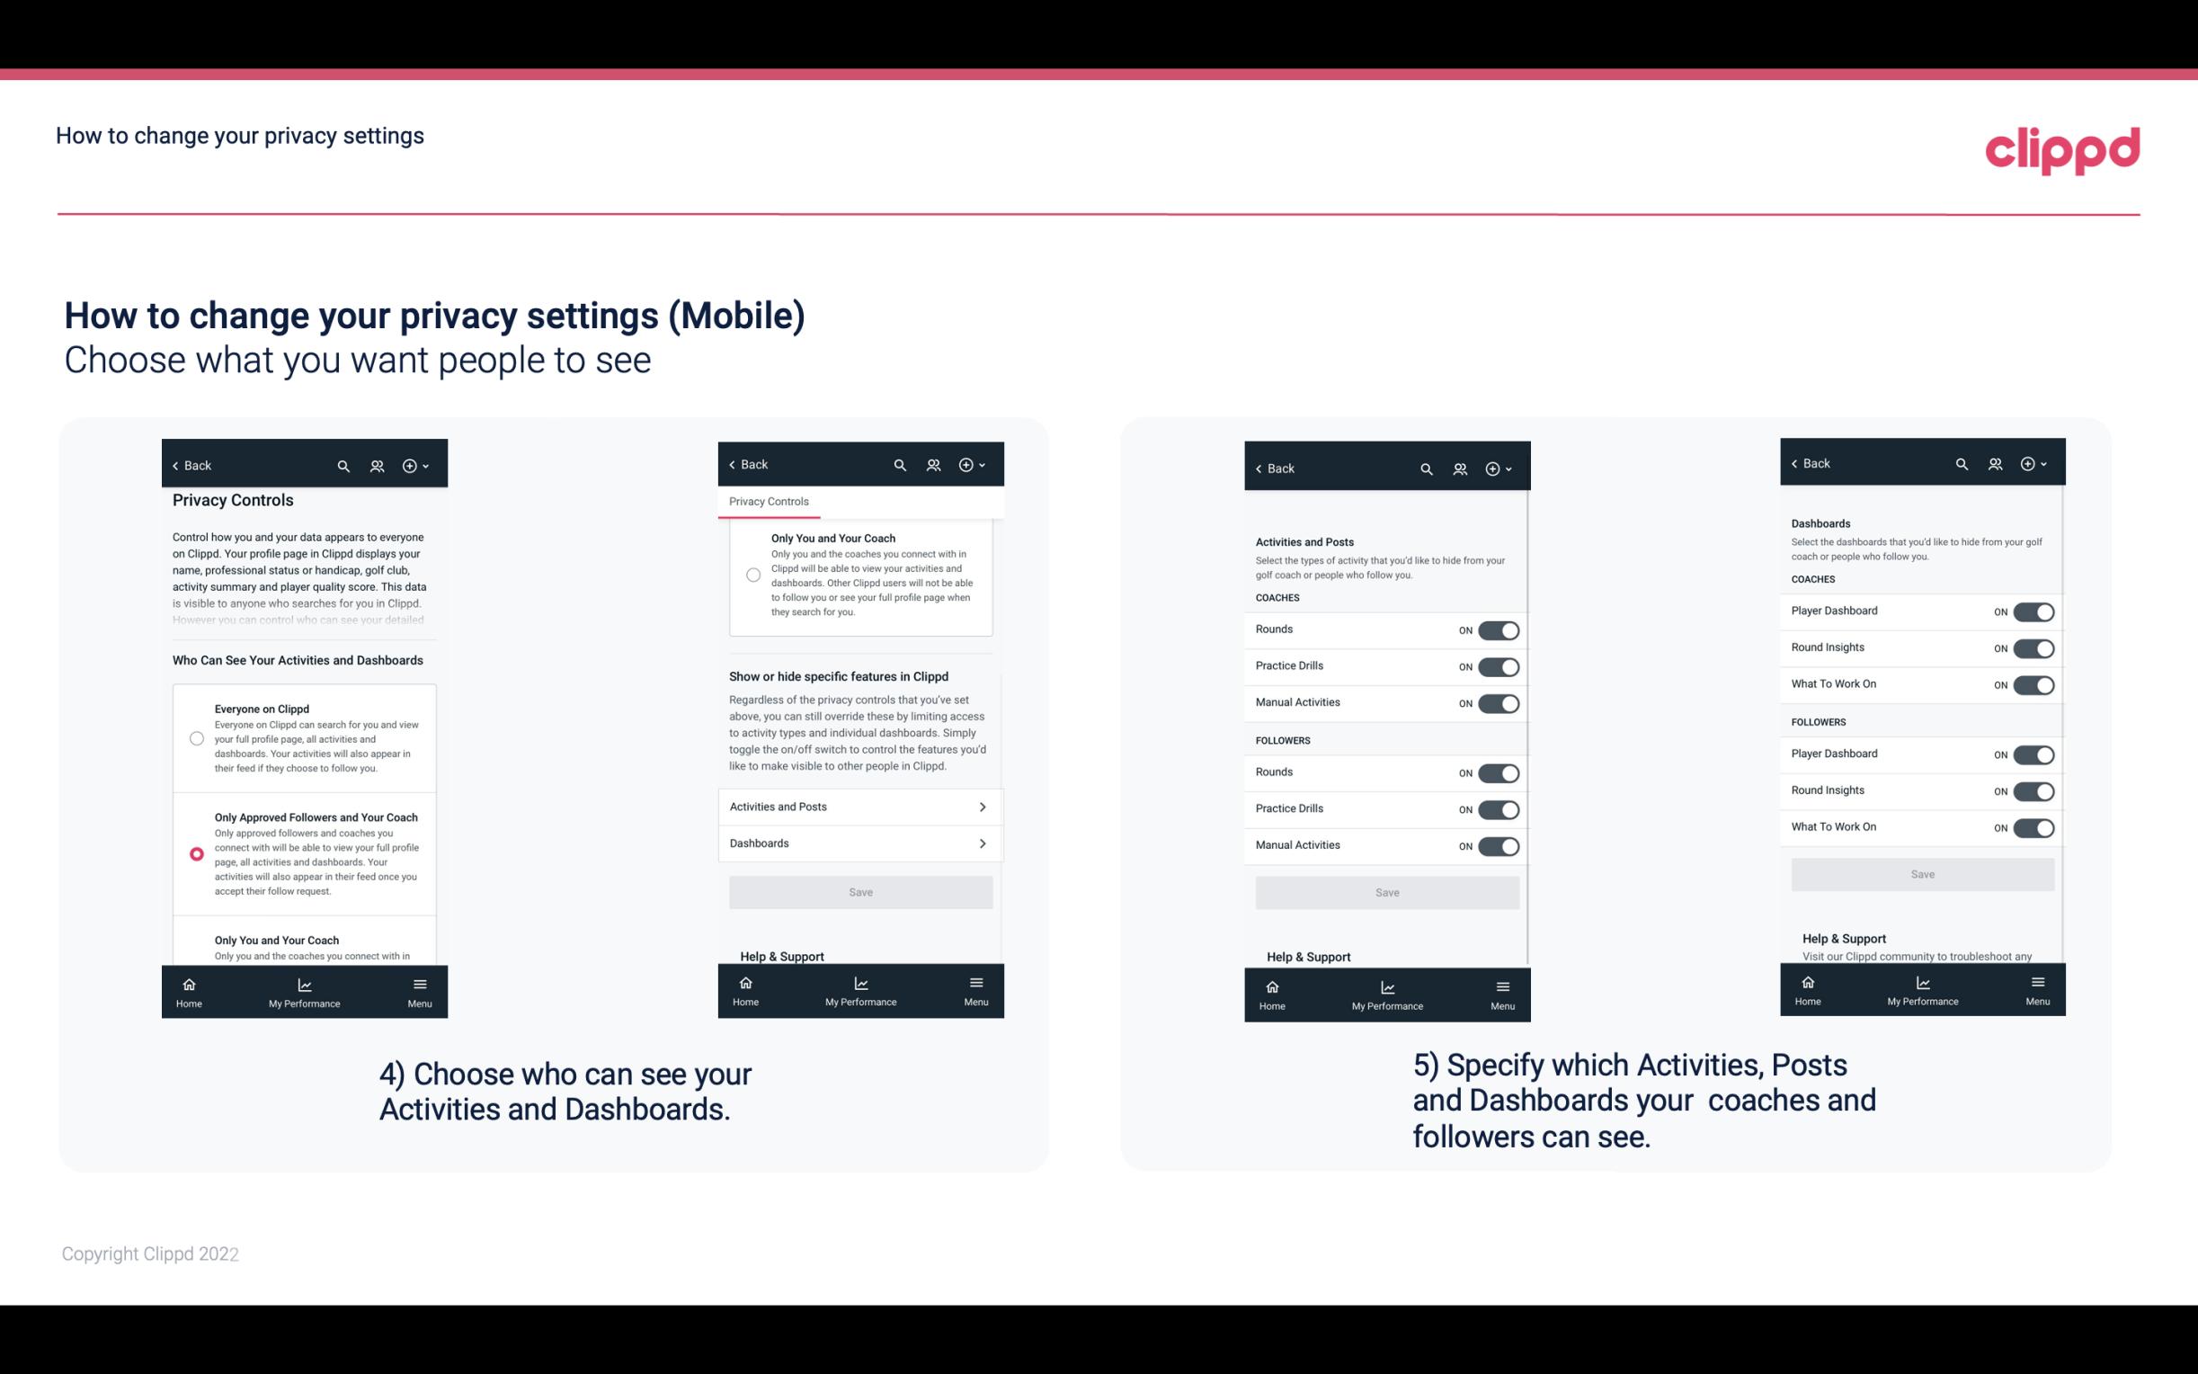This screenshot has height=1374, width=2198.
Task: Toggle Player Dashboard ON for Followers
Action: coord(2032,754)
